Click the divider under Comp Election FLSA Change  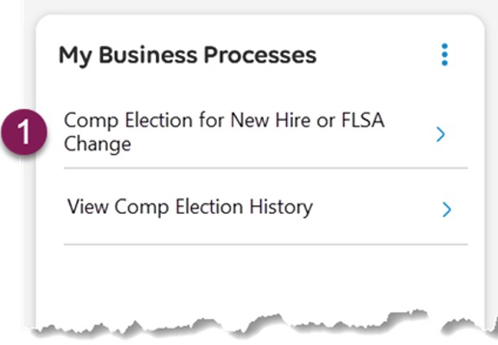tap(265, 168)
